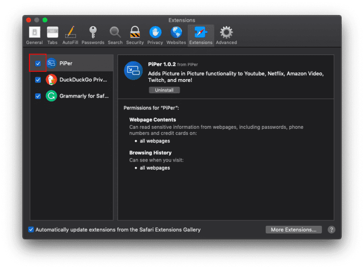The height and width of the screenshot is (269, 364).
Task: Uncheck the Grammarly for Safari extension
Action: coord(38,96)
